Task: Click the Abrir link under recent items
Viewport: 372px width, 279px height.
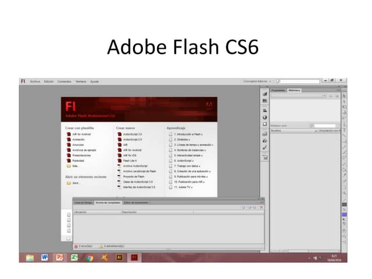Action: click(x=76, y=183)
